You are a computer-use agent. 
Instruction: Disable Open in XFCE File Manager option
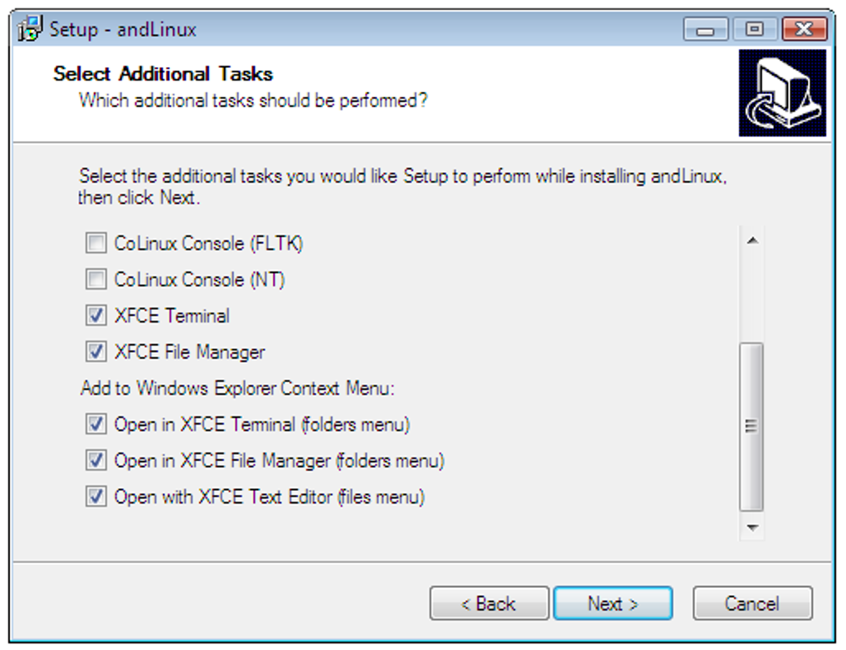coord(97,460)
